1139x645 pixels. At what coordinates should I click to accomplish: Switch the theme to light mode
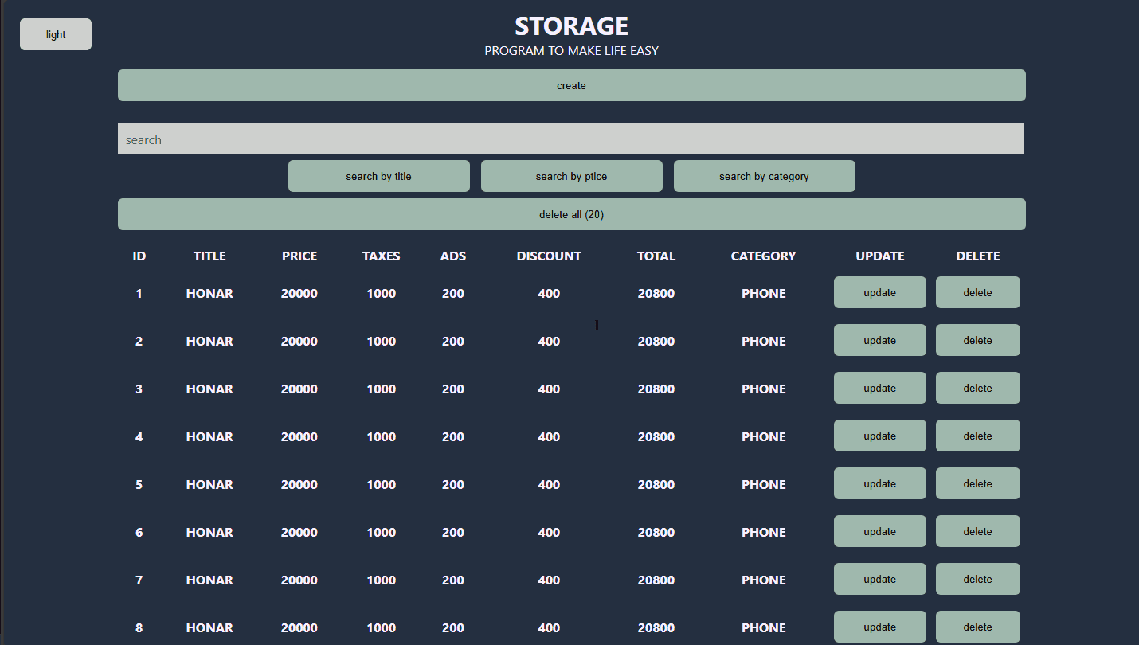click(55, 34)
